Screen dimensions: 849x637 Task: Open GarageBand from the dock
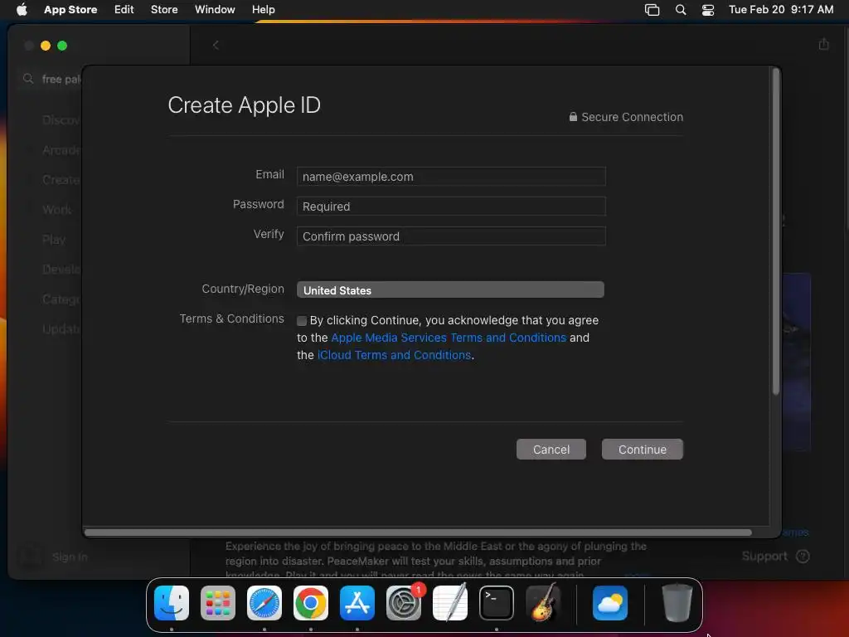pos(543,603)
